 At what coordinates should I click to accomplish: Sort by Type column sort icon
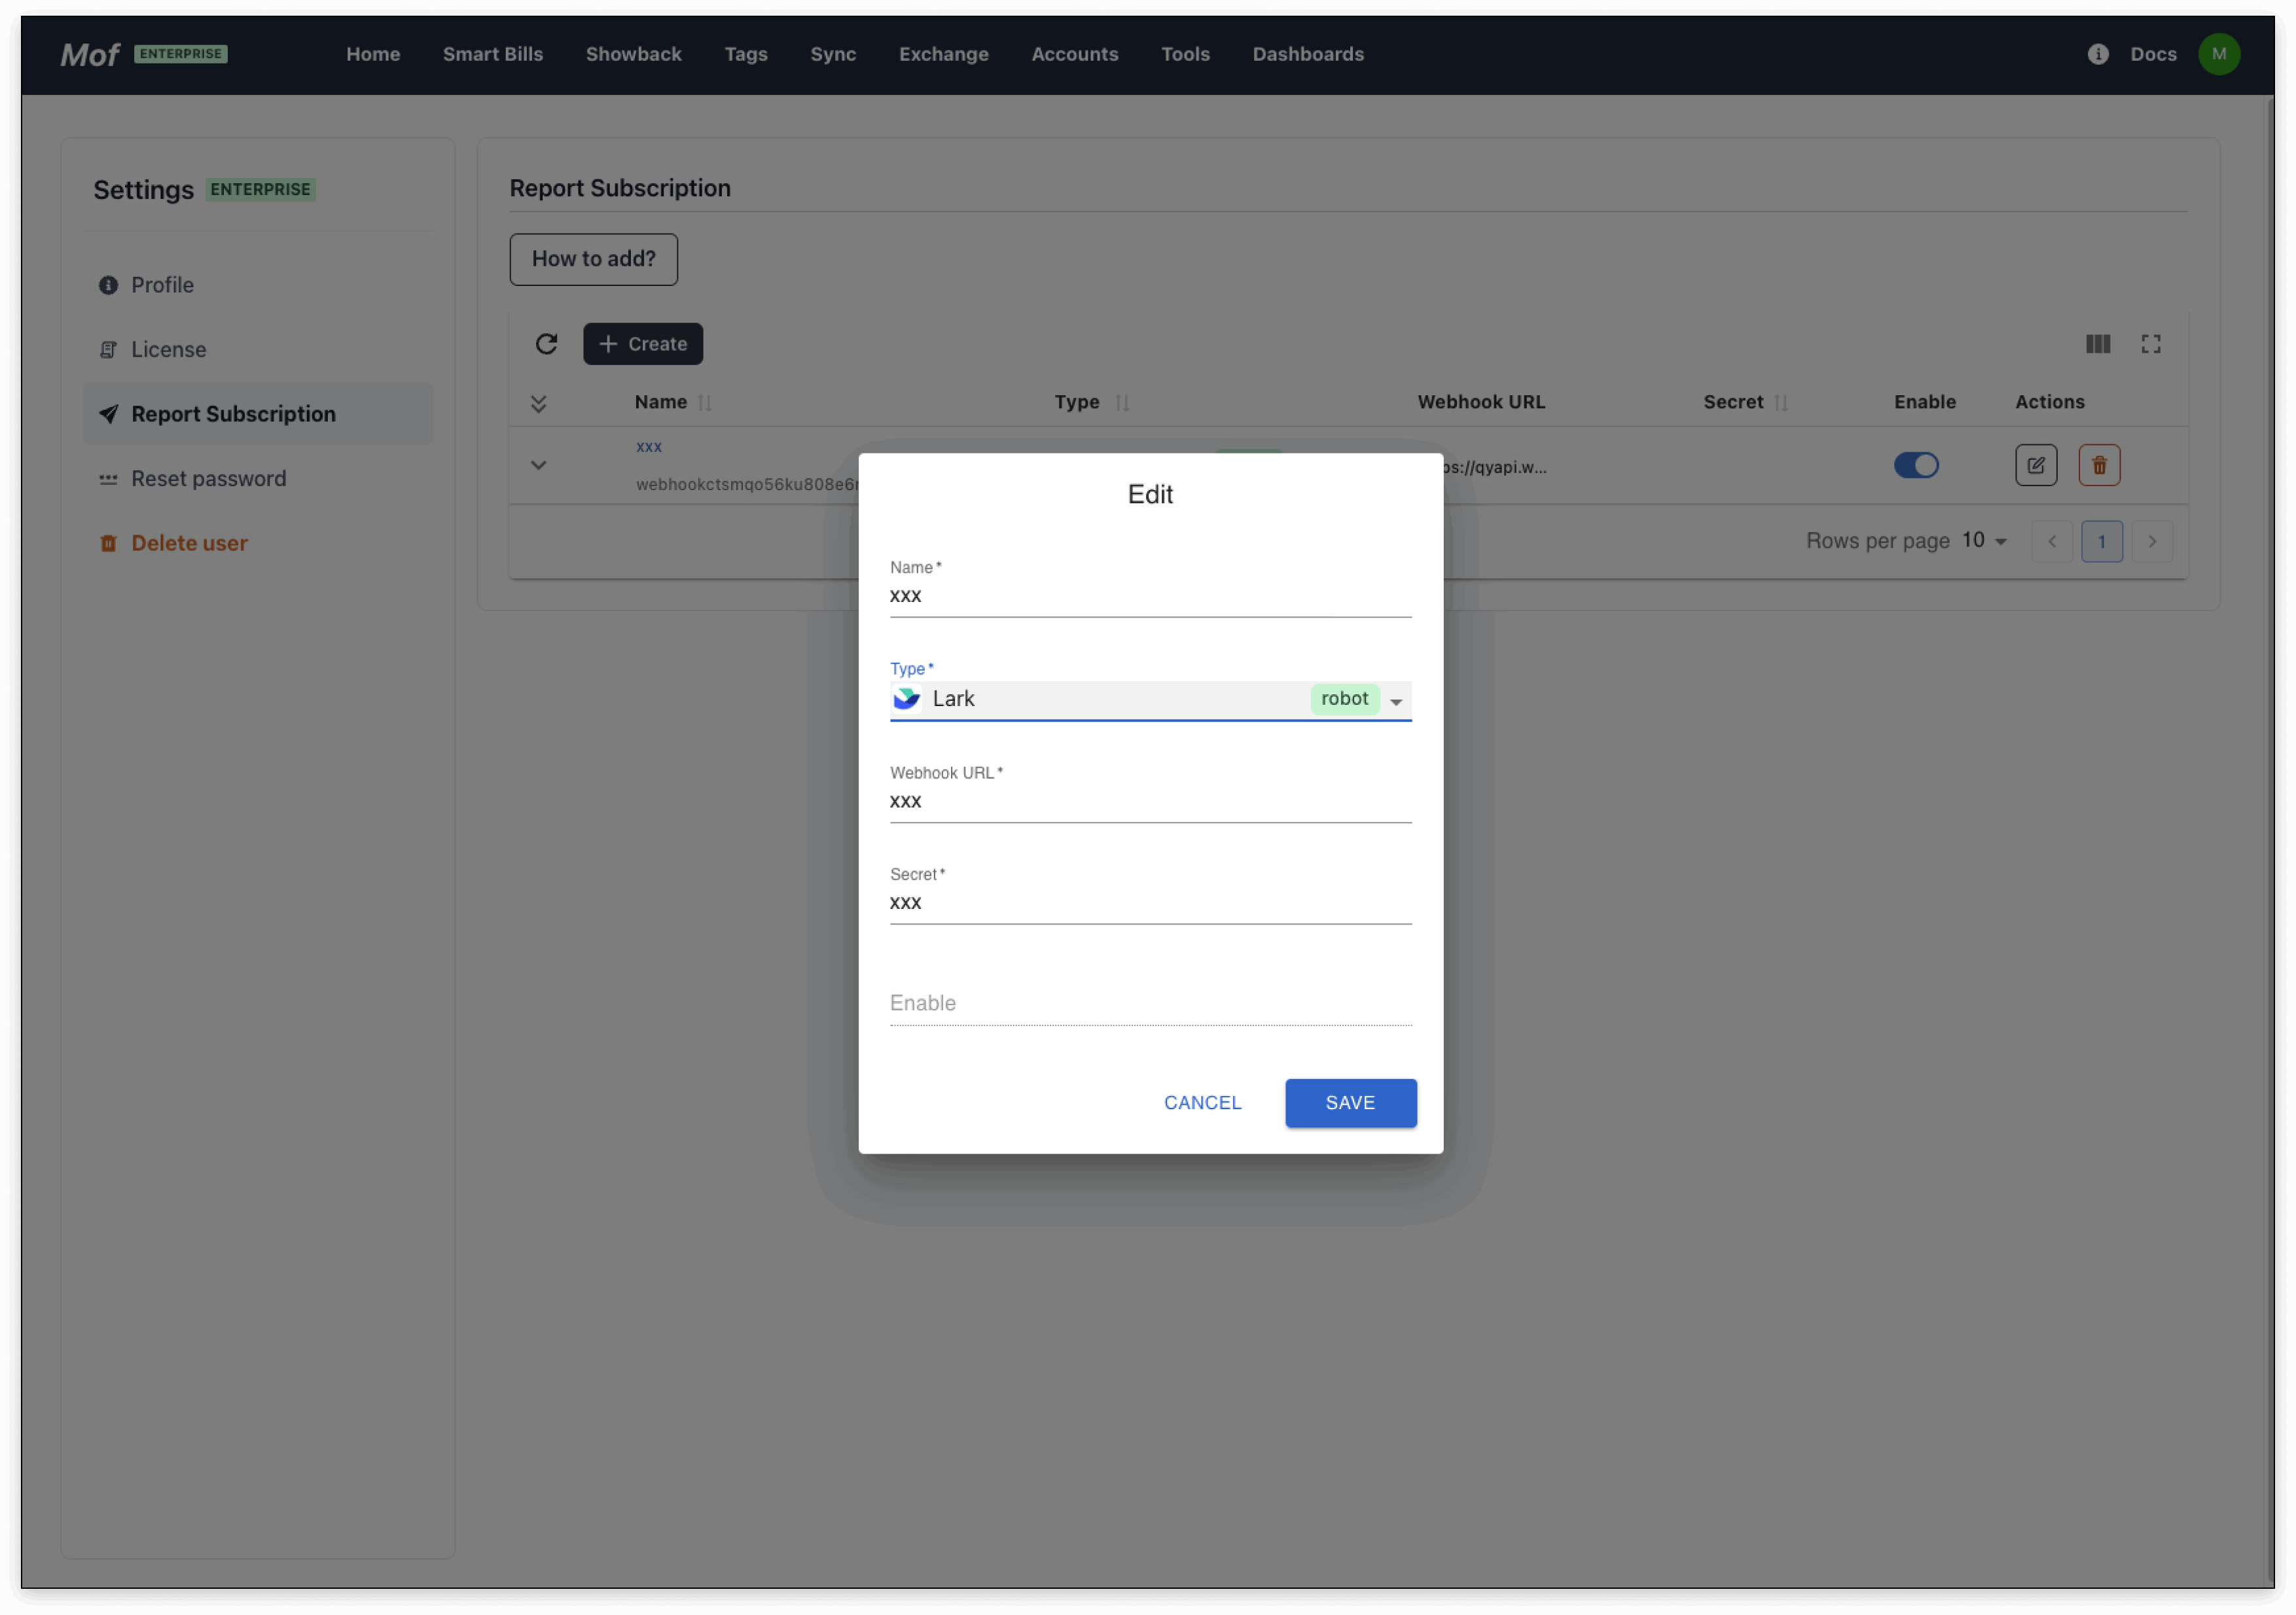click(x=1122, y=403)
